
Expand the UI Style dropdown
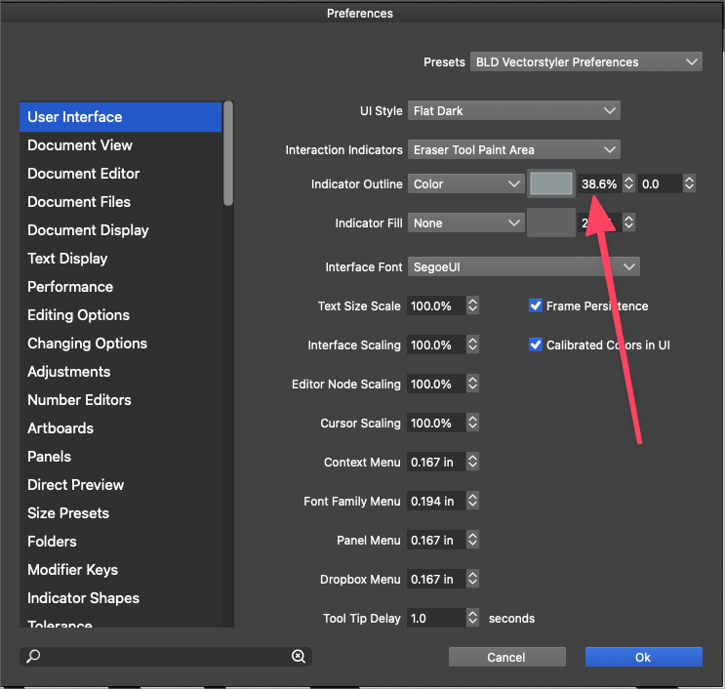tap(513, 111)
